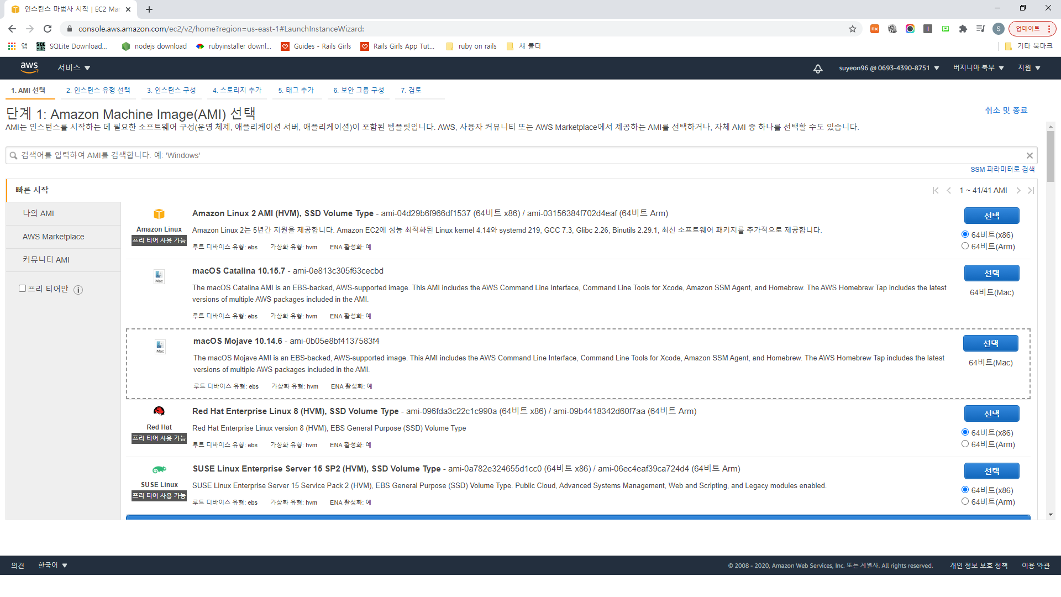Screen dimensions: 1061x597
Task: Click the free tier info icon
Action: click(x=78, y=290)
